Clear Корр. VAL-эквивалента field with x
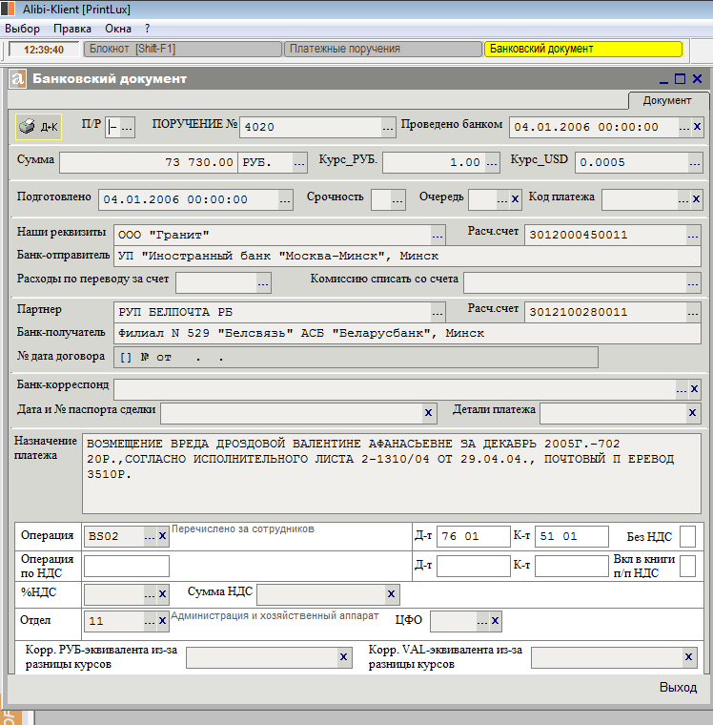The width and height of the screenshot is (713, 725). [x=688, y=657]
